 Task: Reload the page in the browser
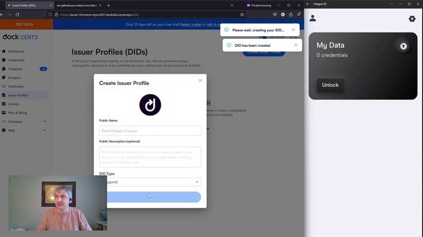pyautogui.click(x=18, y=14)
